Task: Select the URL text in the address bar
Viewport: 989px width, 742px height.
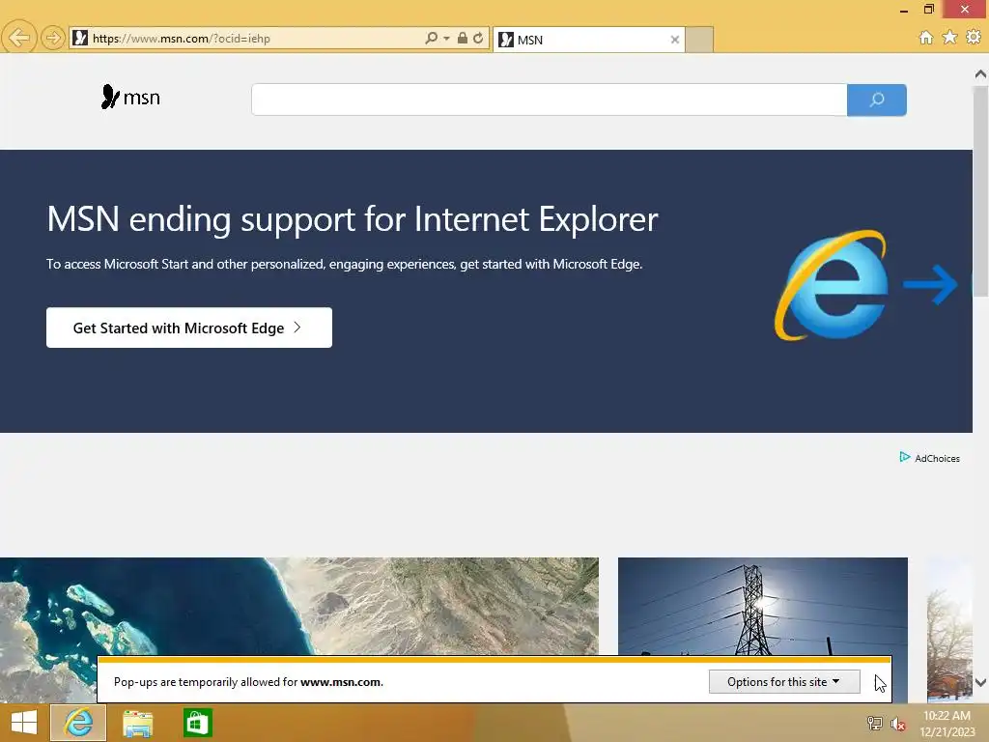Action: point(181,39)
